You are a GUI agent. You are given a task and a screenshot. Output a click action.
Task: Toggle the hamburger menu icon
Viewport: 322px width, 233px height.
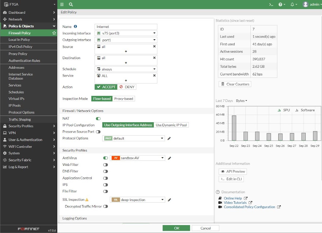[62, 5]
